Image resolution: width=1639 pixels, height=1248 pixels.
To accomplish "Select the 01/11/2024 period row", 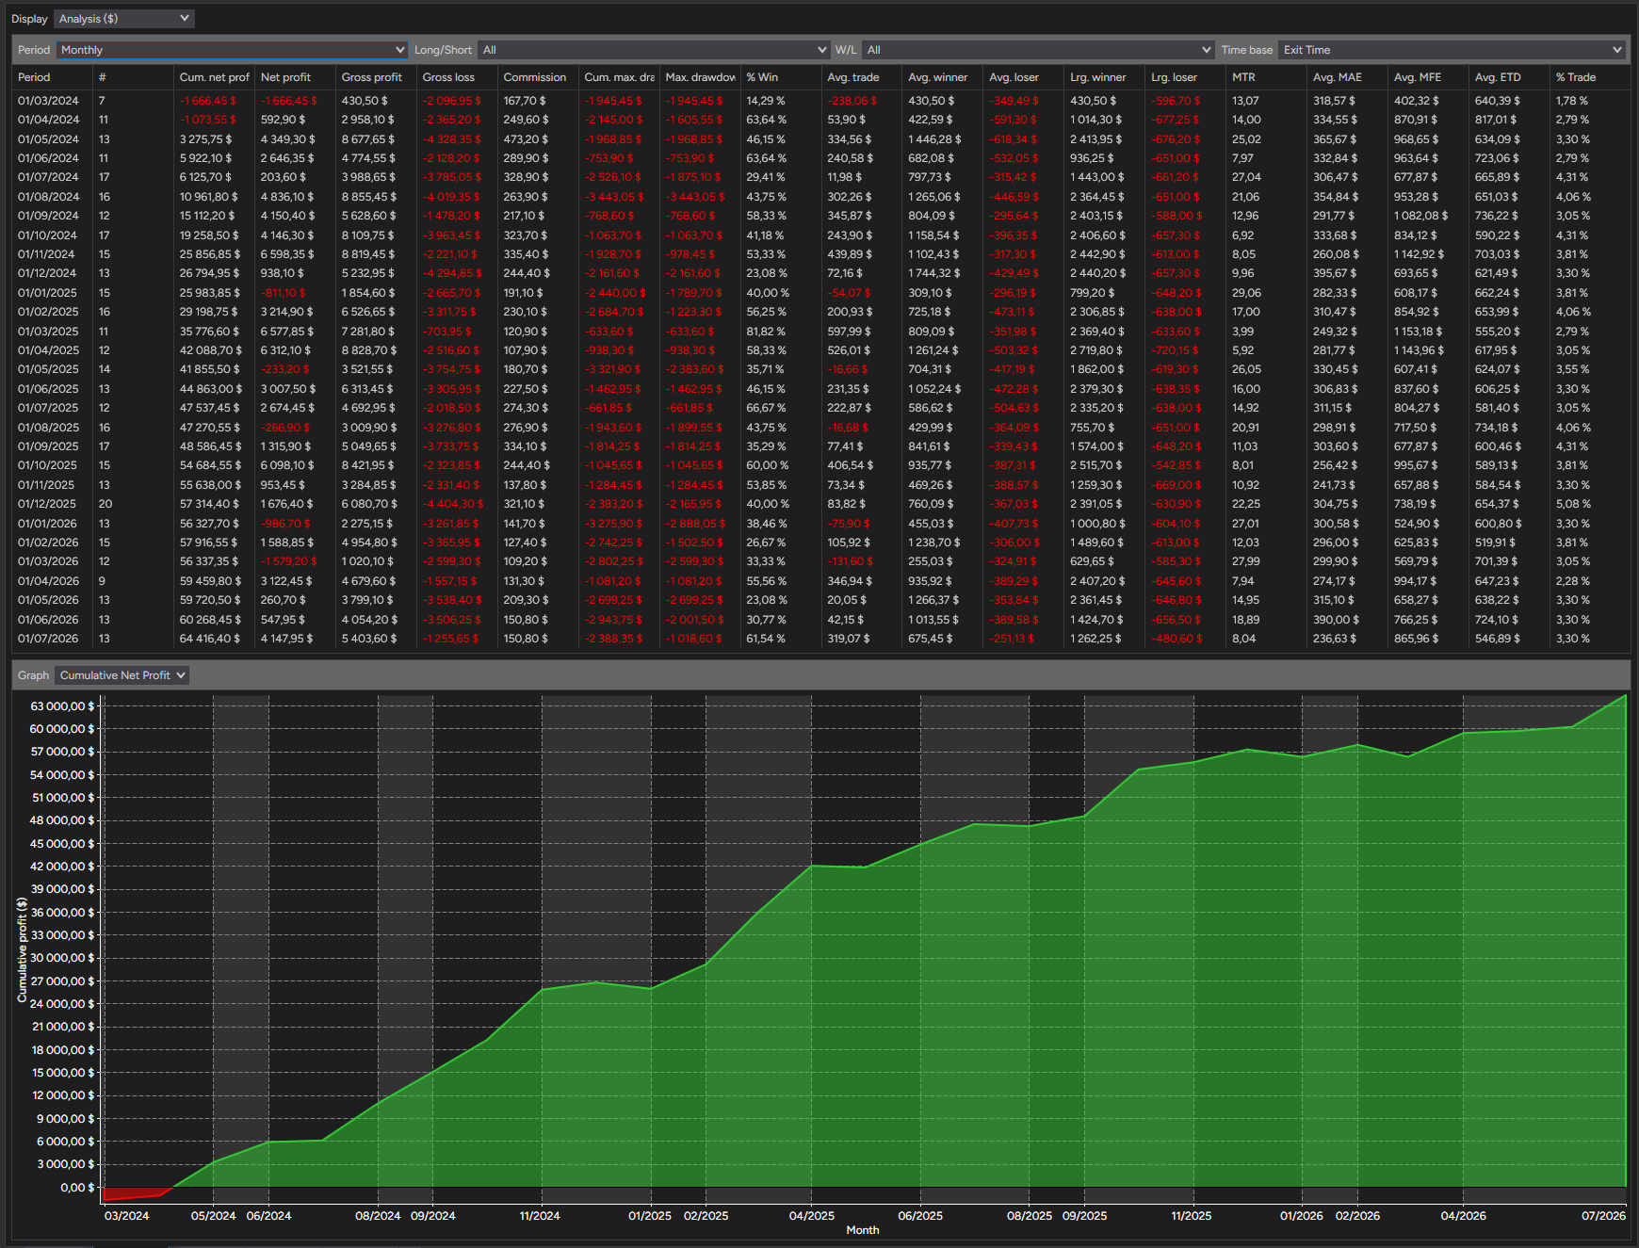I will pyautogui.click(x=821, y=254).
